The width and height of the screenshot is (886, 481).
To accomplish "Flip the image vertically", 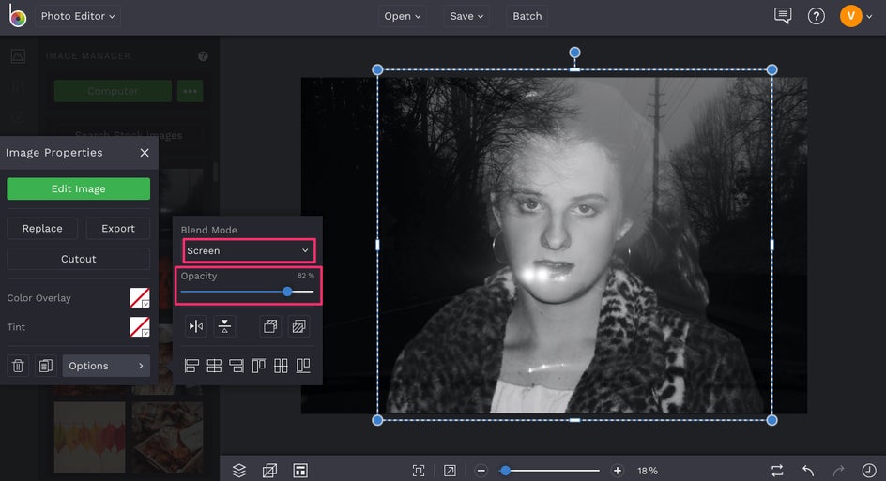I will (x=224, y=326).
